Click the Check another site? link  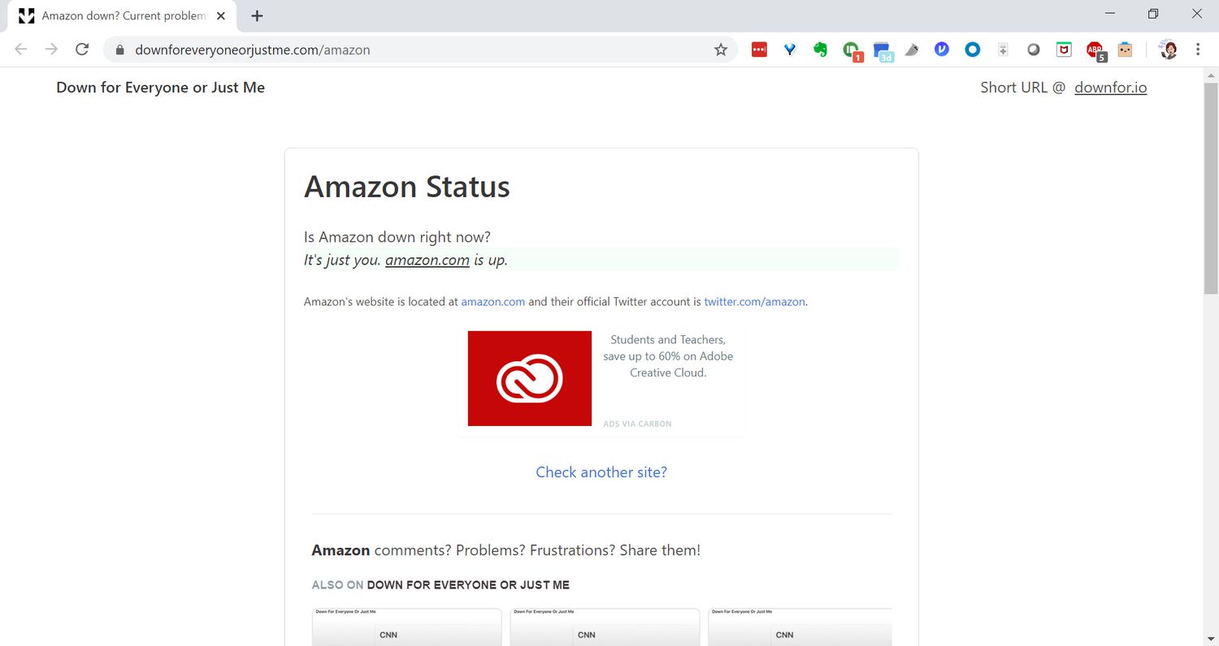pos(601,472)
